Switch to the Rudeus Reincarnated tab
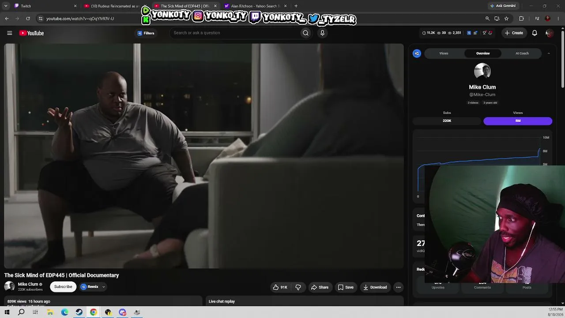Image resolution: width=565 pixels, height=318 pixels. point(115,6)
